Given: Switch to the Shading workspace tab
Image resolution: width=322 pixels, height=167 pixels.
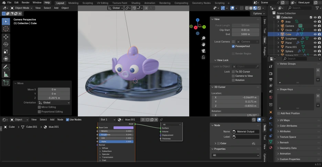Looking at the screenshot, I should tap(136, 3).
